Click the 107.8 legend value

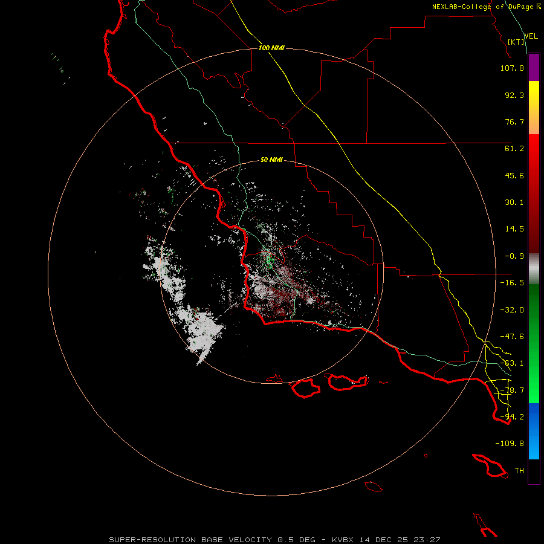tap(512, 68)
